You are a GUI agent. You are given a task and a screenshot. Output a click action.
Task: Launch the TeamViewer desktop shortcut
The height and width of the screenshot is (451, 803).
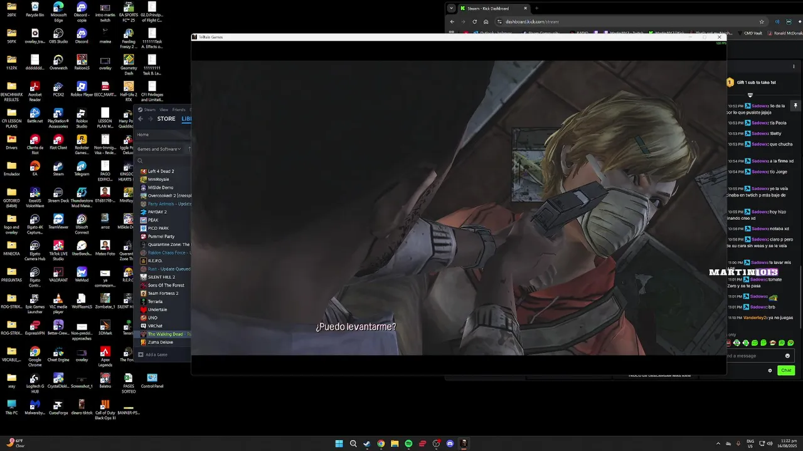pyautogui.click(x=58, y=222)
